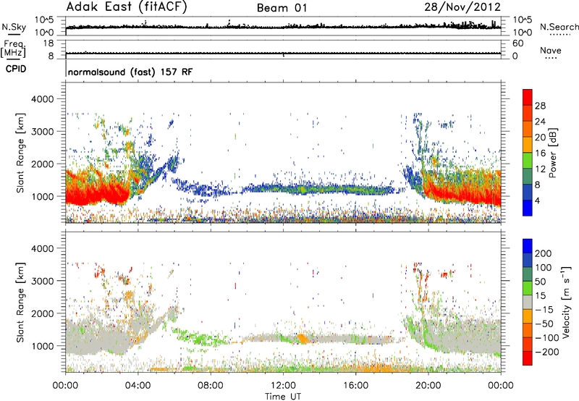This screenshot has width=579, height=401.
Task: Click the '4000' tick on the power plot
Action: 42,99
